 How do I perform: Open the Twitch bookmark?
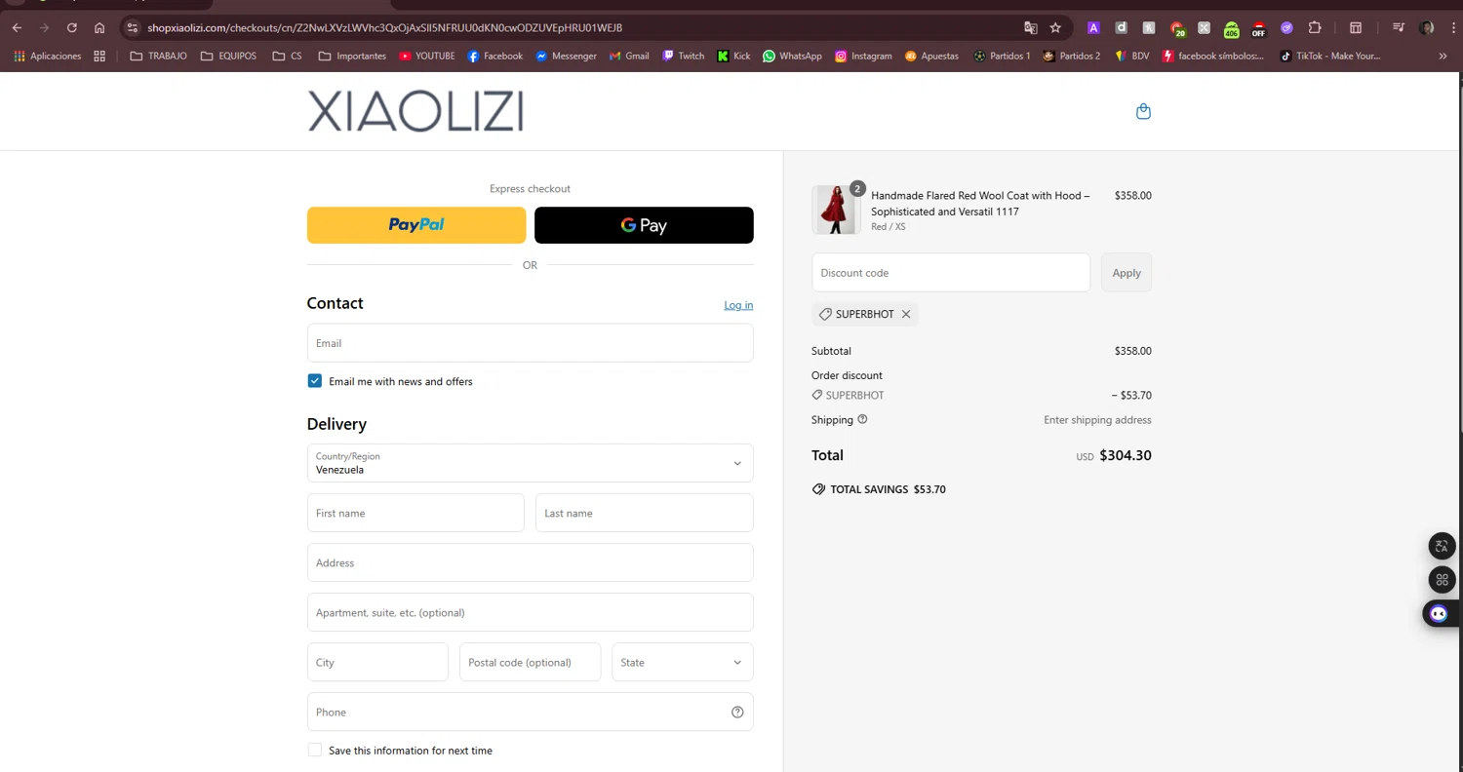(x=683, y=57)
